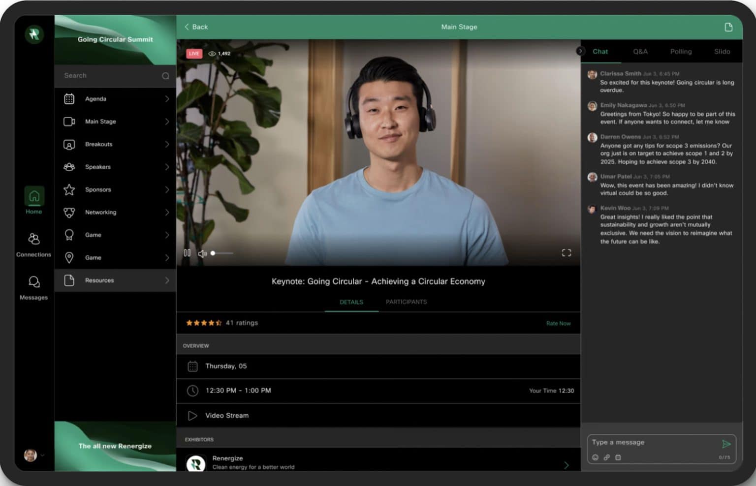Open the emoji picker in the chat box
The image size is (756, 486).
pos(596,457)
